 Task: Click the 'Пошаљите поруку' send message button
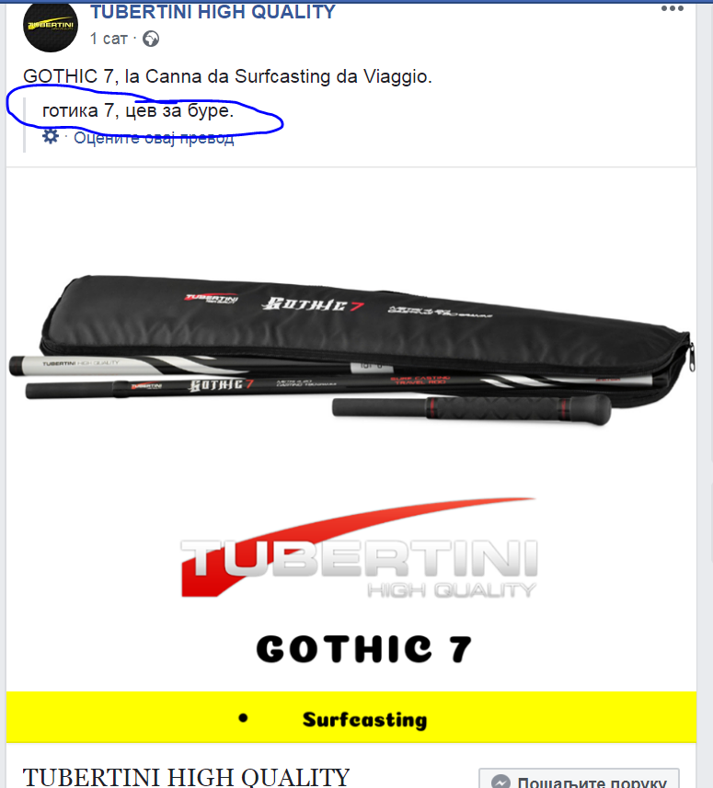pos(580,779)
